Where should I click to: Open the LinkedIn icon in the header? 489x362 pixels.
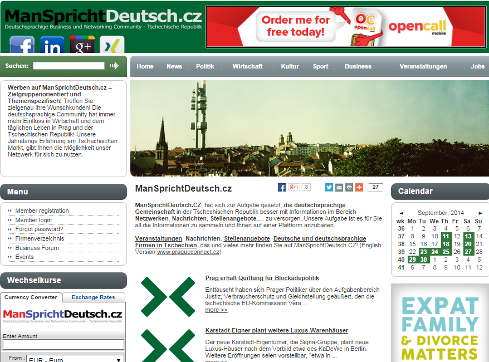point(52,46)
